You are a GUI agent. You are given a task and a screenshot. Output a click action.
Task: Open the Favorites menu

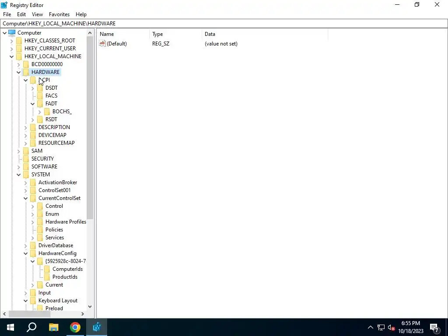[x=59, y=14]
